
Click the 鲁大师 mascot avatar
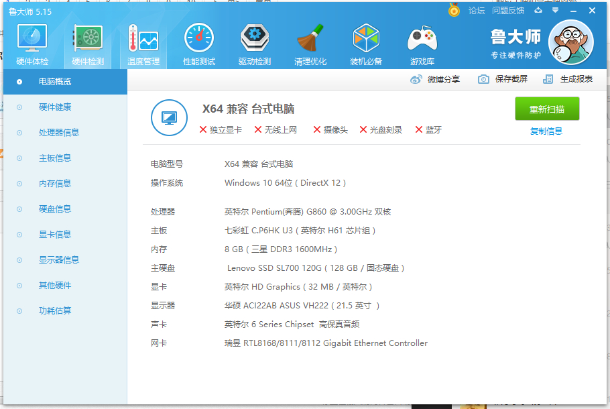click(x=570, y=42)
